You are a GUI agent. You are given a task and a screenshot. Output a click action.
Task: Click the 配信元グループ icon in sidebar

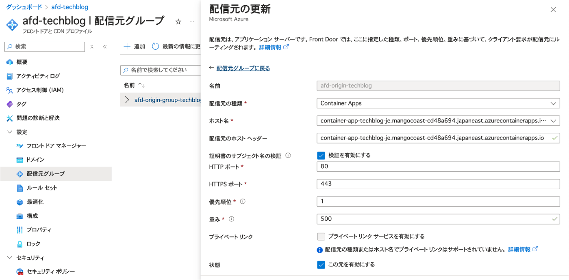[20, 174]
